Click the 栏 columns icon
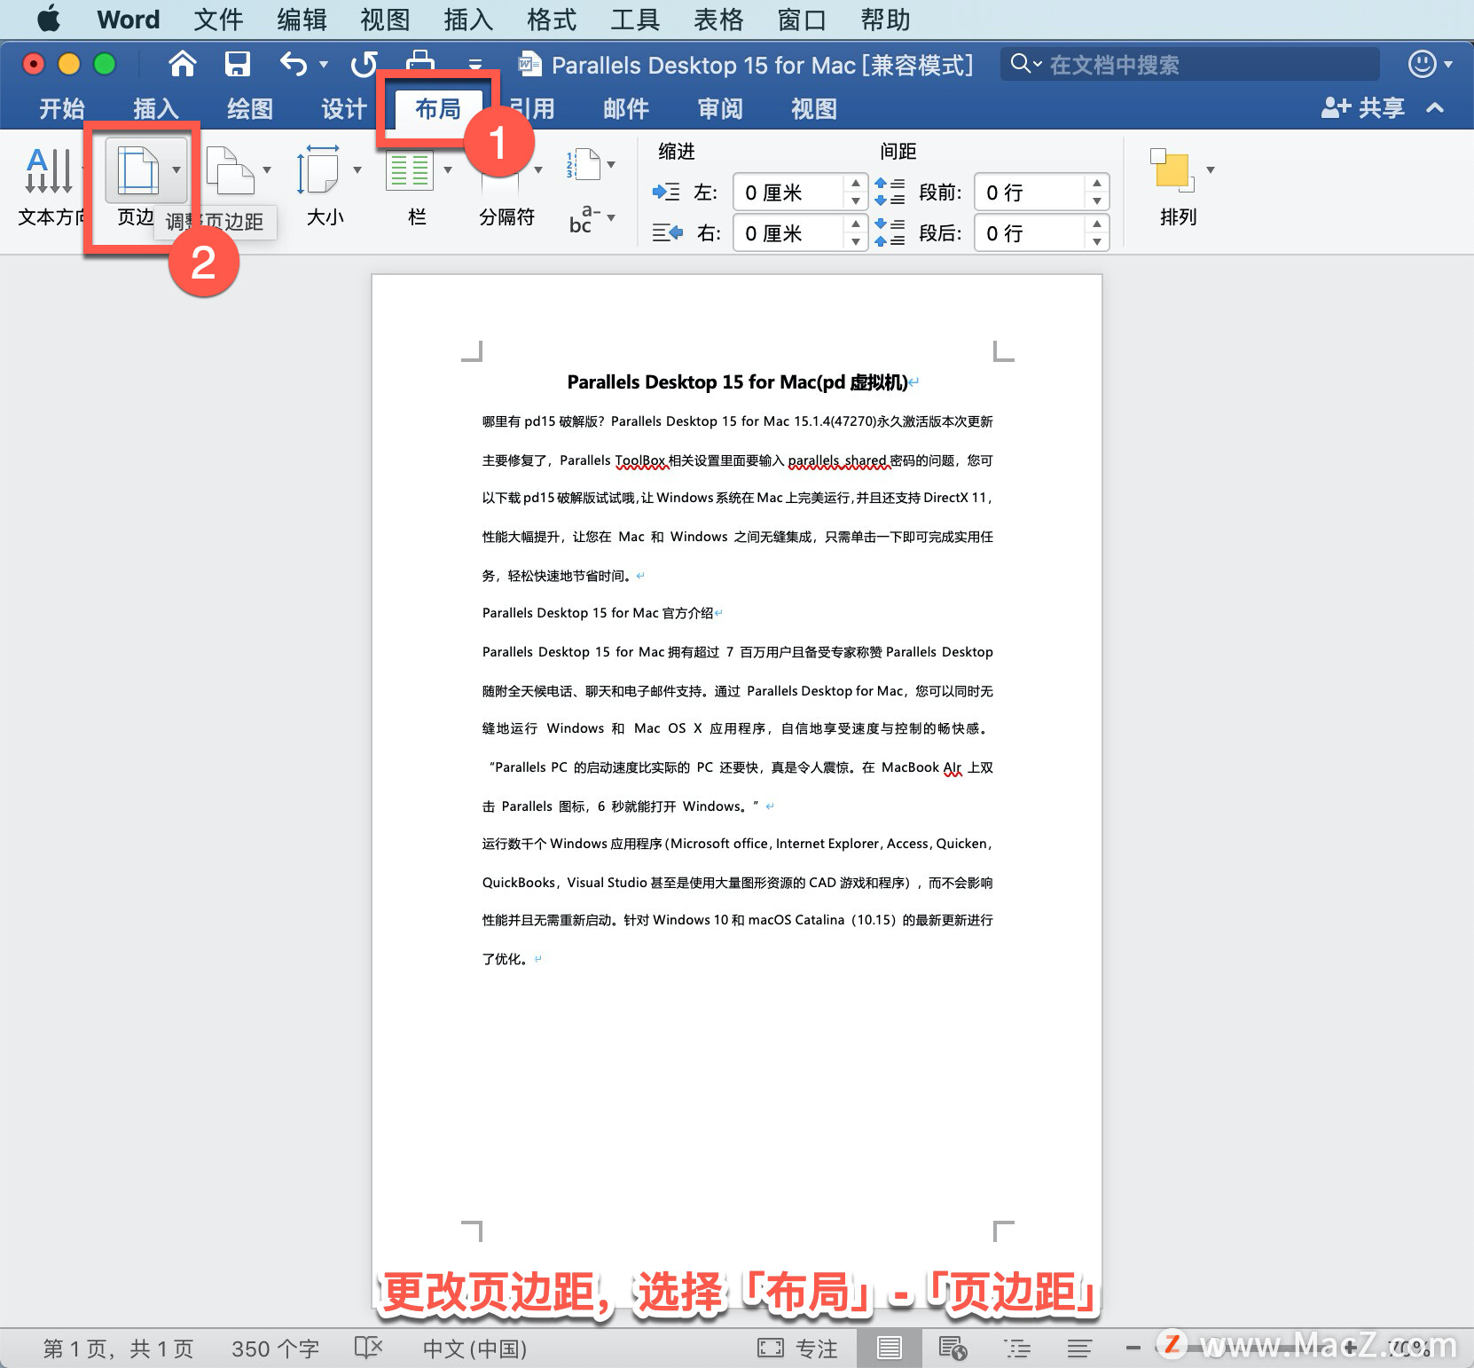 point(409,169)
